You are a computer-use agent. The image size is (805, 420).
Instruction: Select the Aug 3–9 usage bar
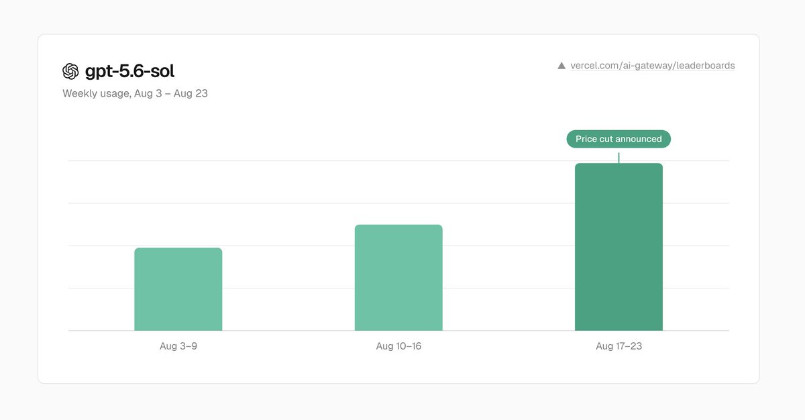point(178,289)
